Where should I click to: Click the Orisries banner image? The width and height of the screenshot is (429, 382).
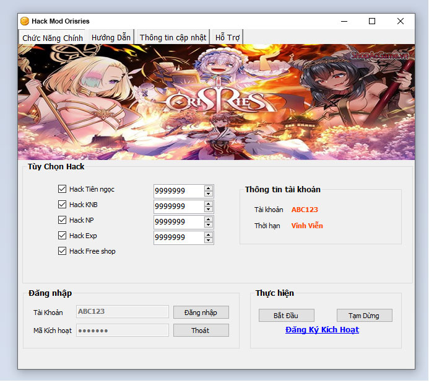coord(216,102)
